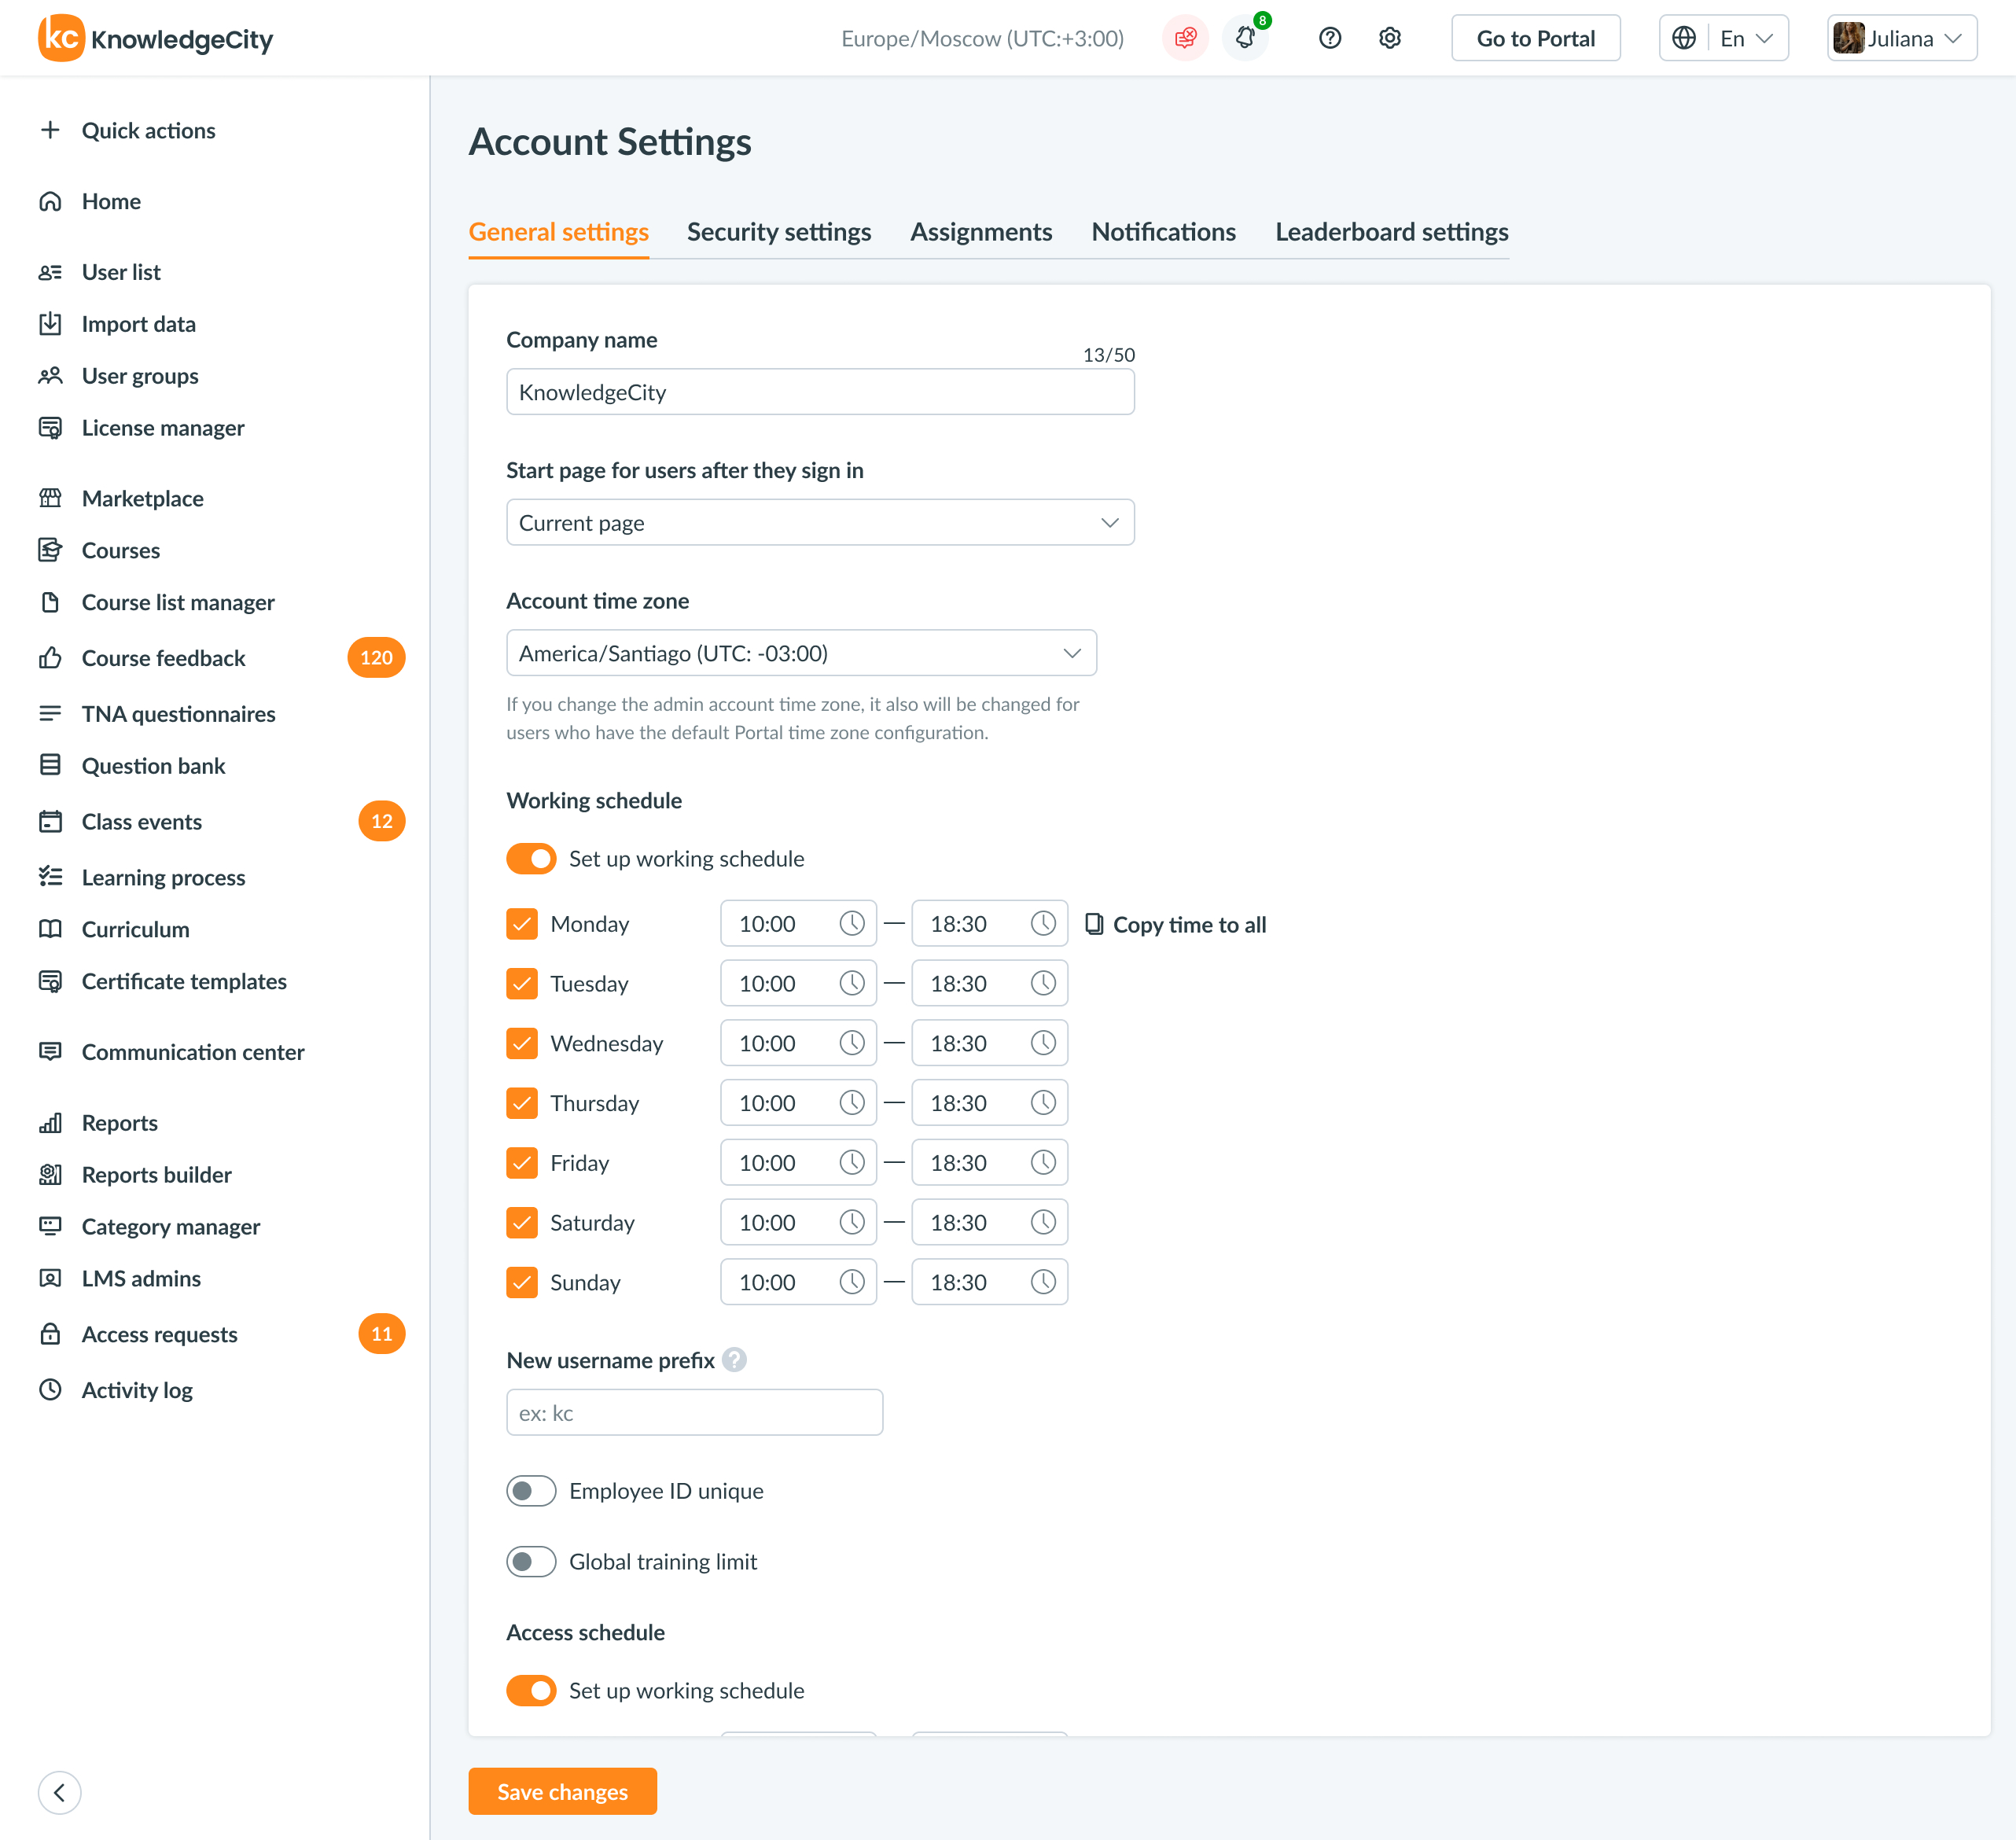Uncheck the Saturday checkbox

pyautogui.click(x=521, y=1221)
